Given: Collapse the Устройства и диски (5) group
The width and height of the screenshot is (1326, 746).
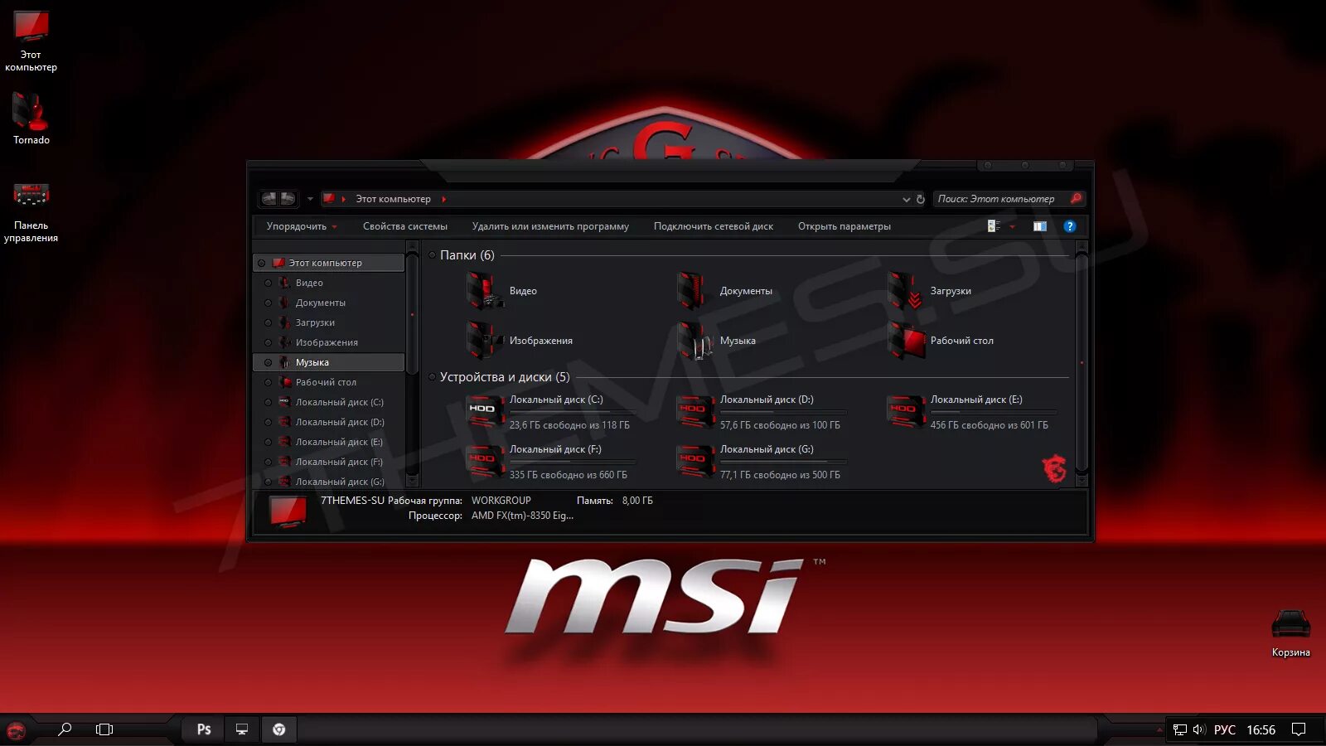Looking at the screenshot, I should [x=432, y=377].
